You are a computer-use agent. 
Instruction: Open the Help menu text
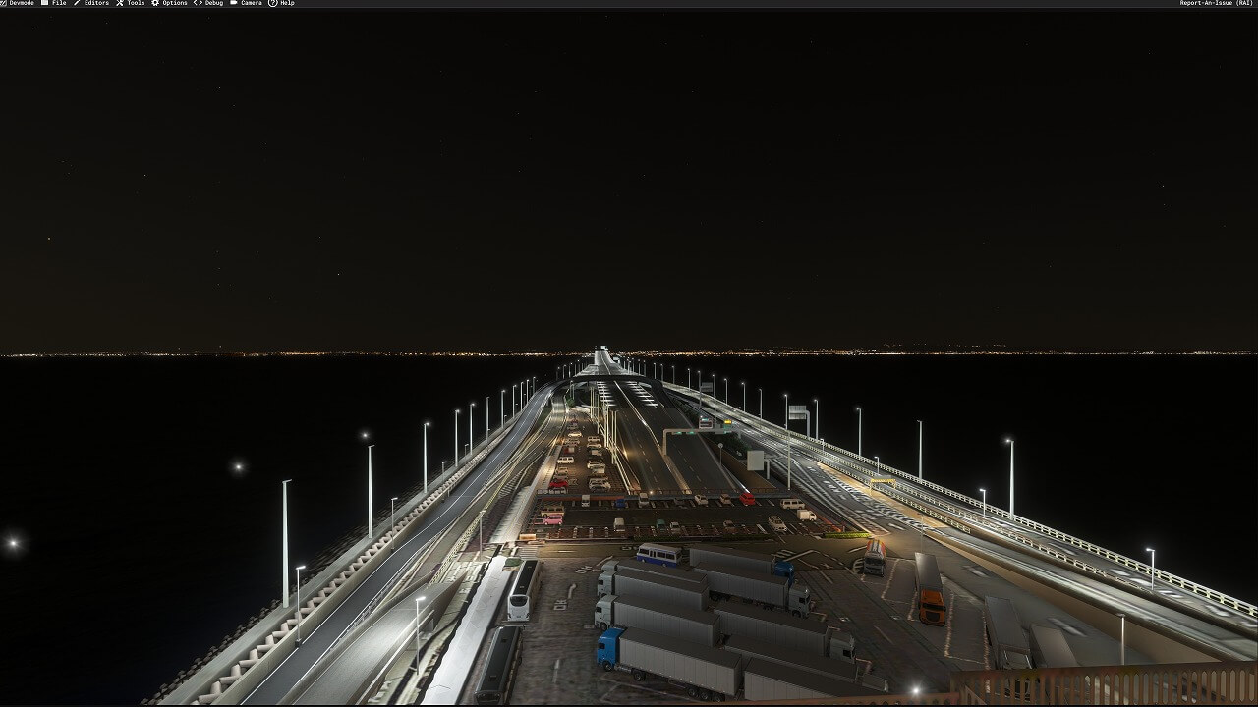tap(287, 3)
